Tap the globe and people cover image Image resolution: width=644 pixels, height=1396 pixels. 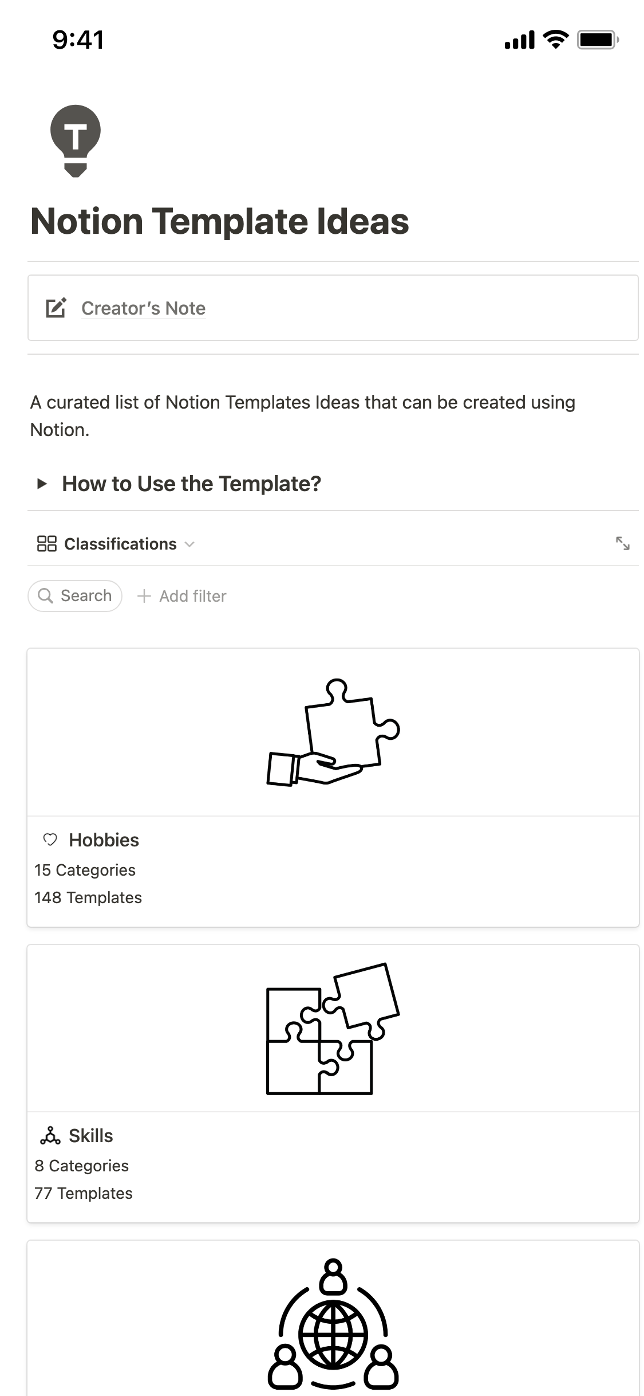(333, 1324)
